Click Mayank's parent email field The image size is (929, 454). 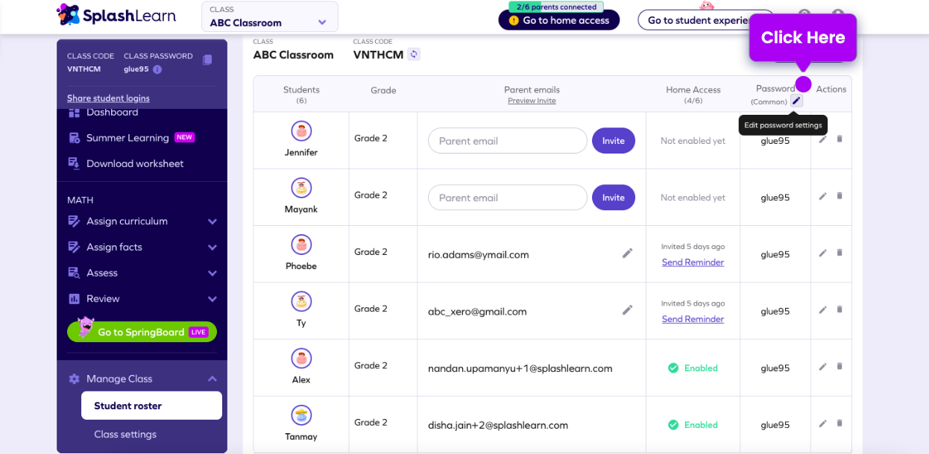[507, 198]
